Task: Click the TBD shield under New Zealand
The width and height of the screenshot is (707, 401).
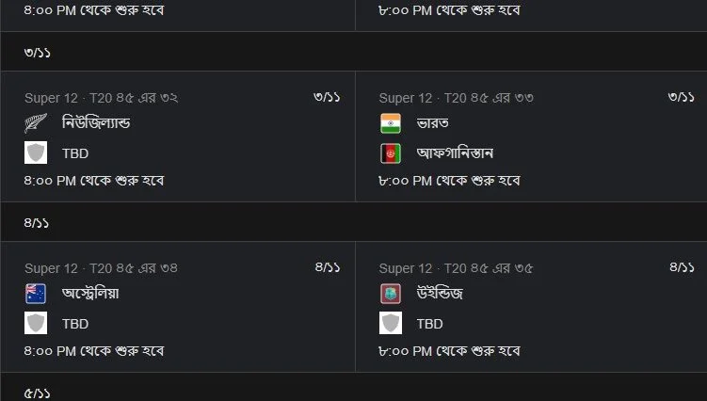Action: click(x=36, y=152)
